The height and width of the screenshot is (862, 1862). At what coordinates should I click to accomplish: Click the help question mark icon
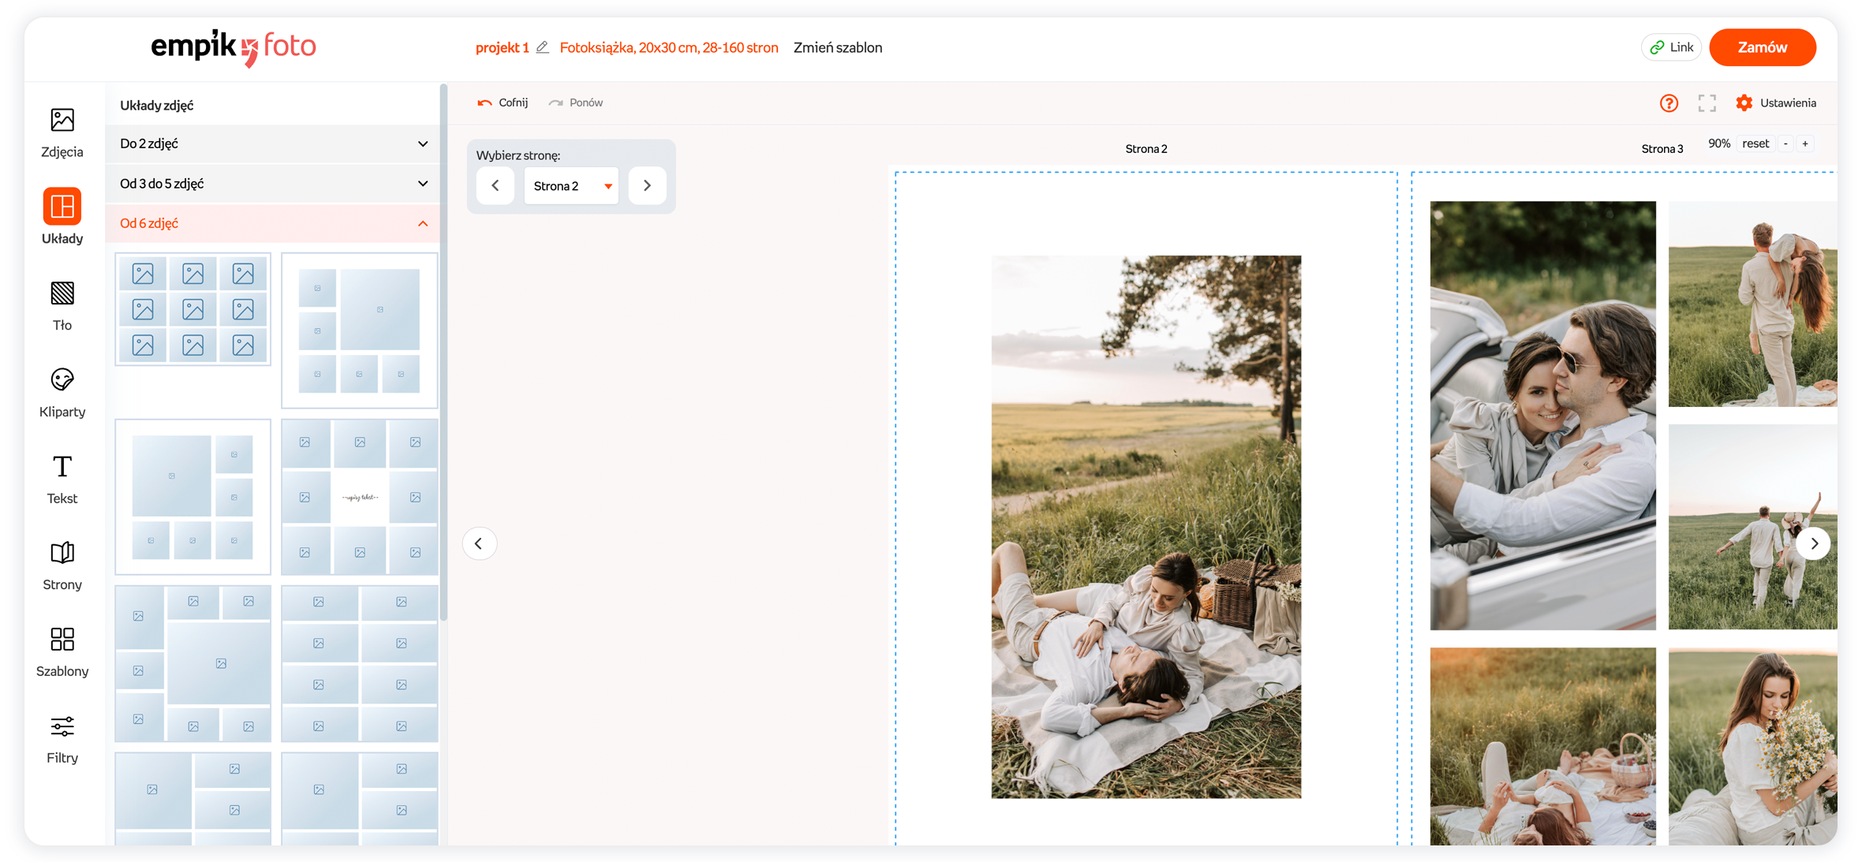tap(1668, 103)
